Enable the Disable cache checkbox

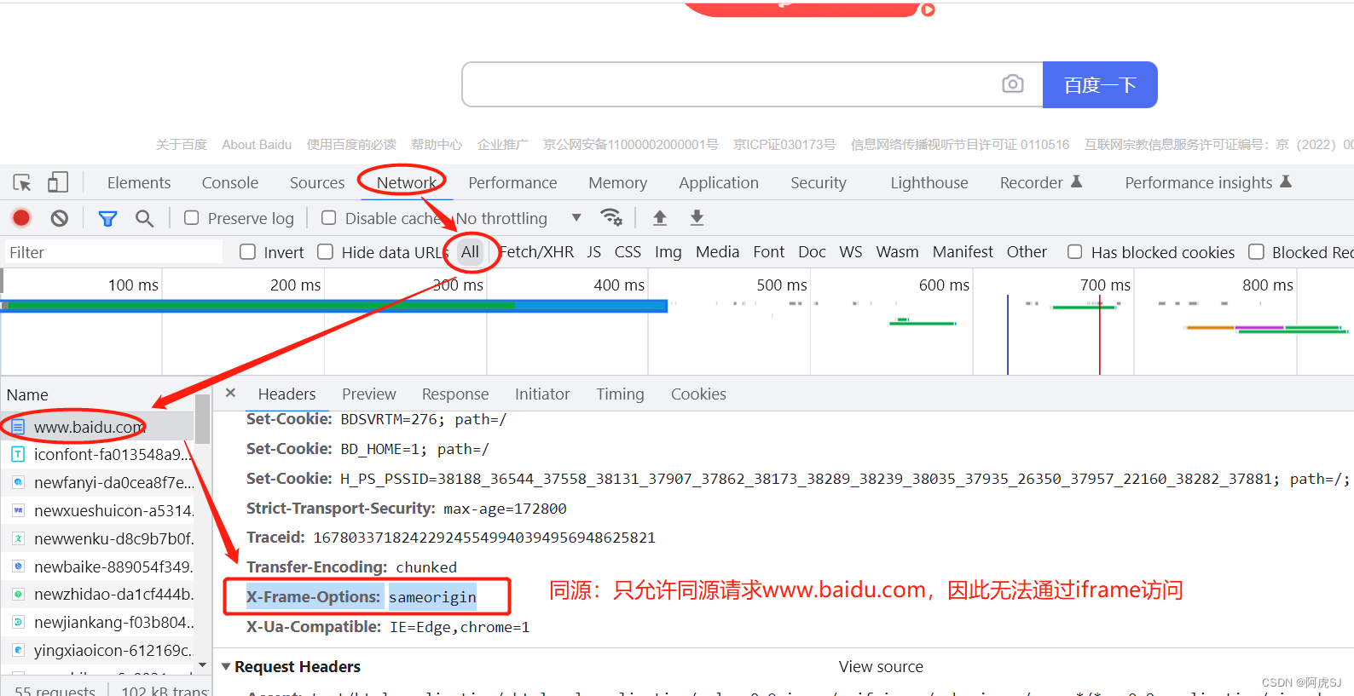pos(328,218)
